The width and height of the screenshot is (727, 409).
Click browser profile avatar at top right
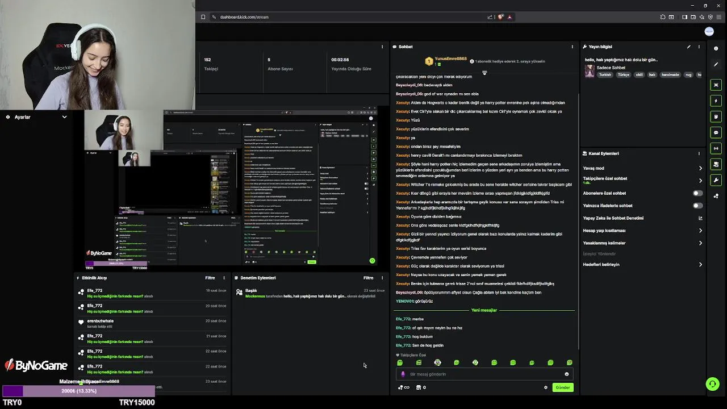(709, 32)
